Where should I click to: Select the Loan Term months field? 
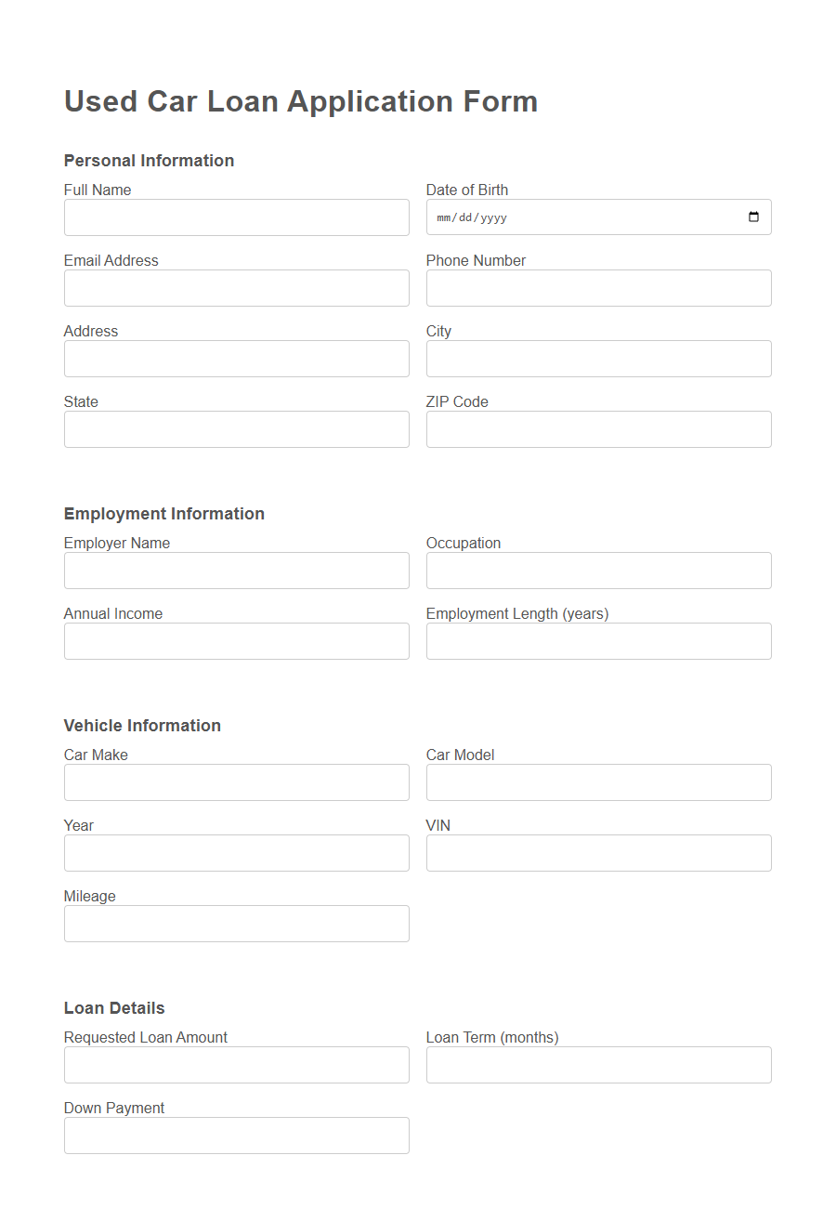point(597,1064)
